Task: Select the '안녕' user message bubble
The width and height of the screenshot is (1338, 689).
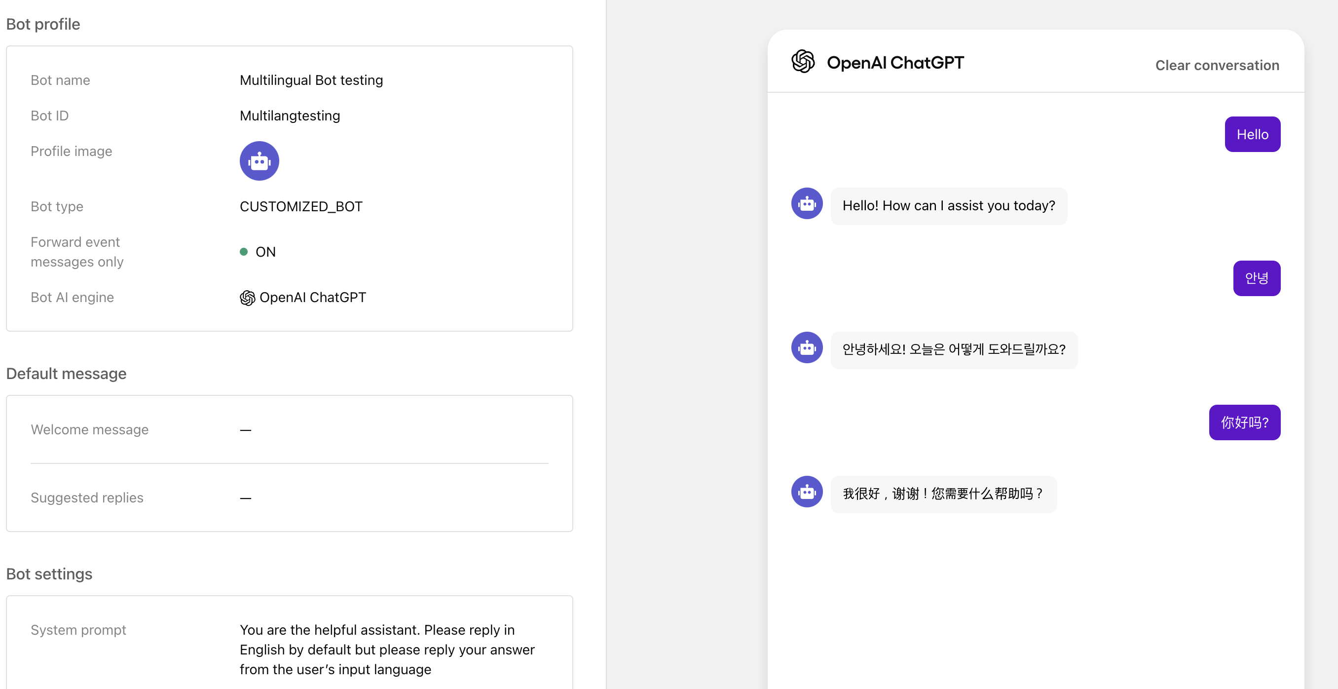Action: (x=1257, y=278)
